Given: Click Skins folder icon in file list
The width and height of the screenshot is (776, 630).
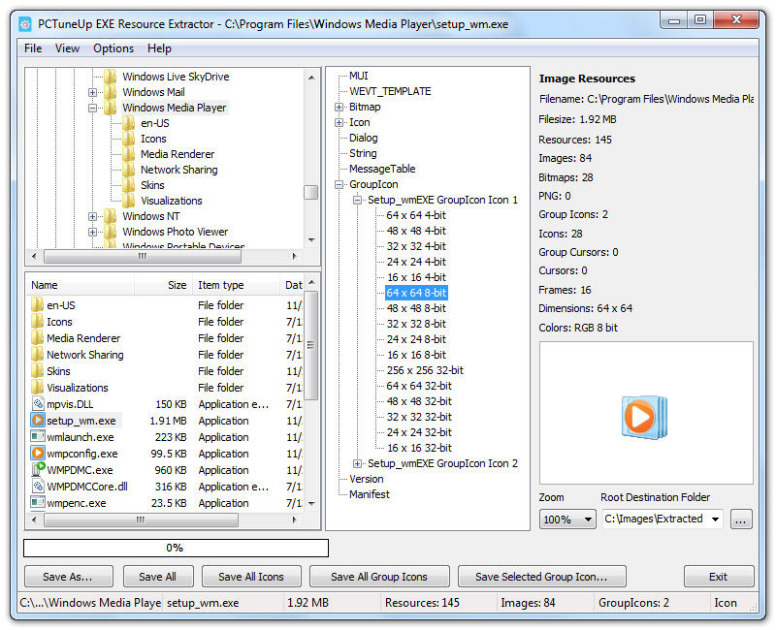Looking at the screenshot, I should [38, 371].
